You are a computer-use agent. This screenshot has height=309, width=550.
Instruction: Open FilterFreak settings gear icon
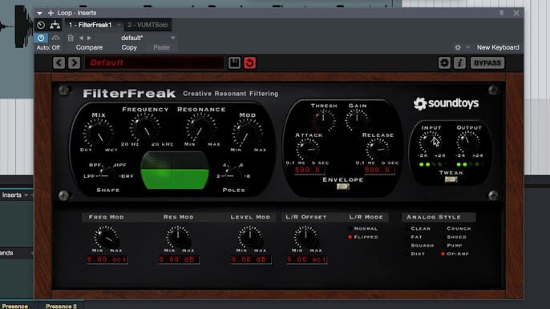pos(444,63)
